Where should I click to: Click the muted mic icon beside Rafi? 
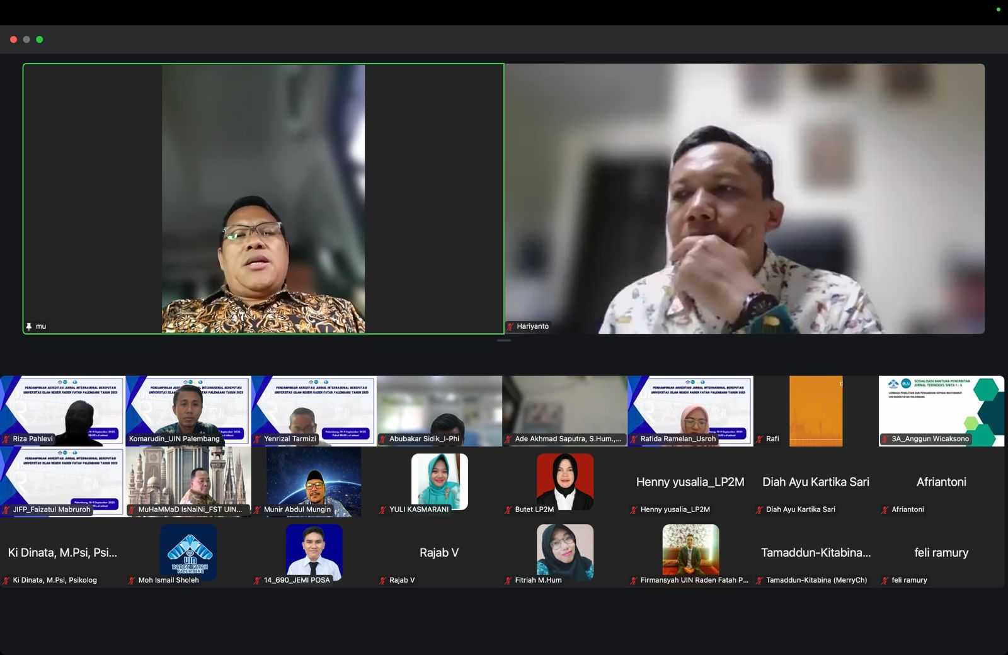click(760, 439)
